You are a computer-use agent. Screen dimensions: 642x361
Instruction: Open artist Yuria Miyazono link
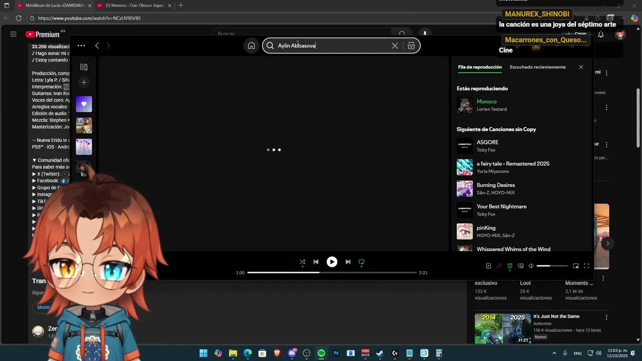pos(493,171)
